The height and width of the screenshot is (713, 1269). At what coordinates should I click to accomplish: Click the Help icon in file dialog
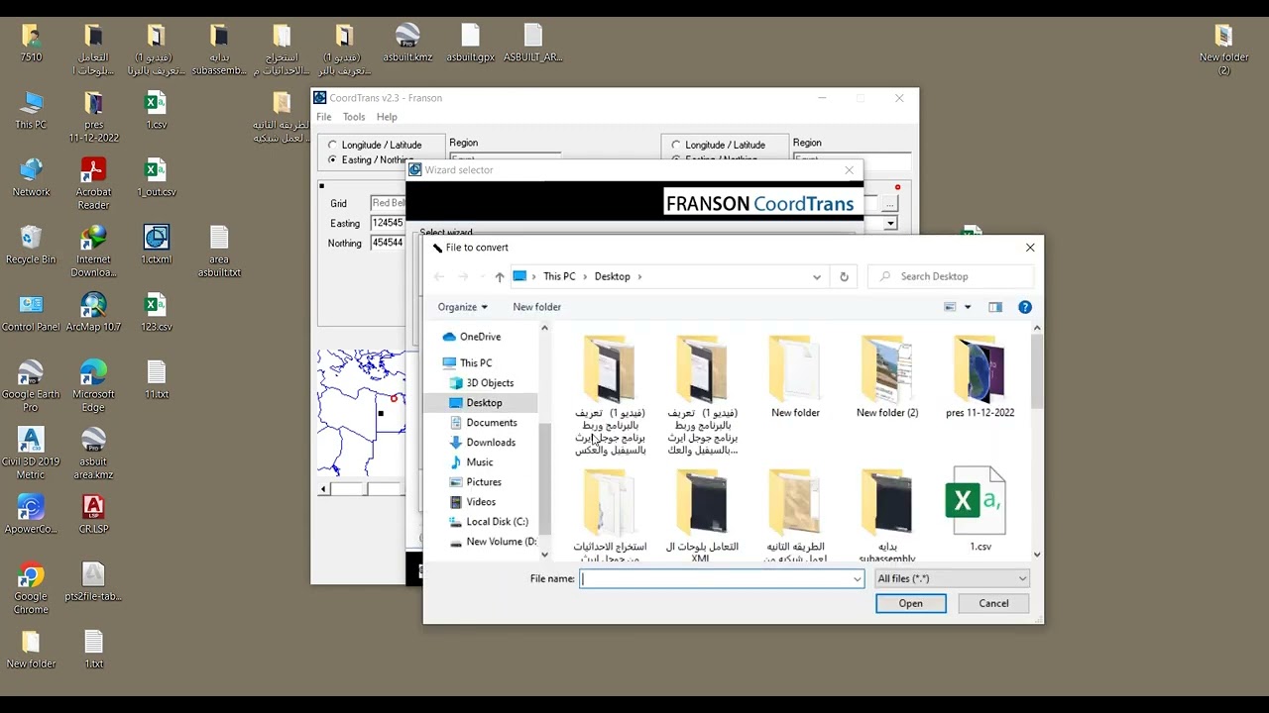(x=1025, y=307)
